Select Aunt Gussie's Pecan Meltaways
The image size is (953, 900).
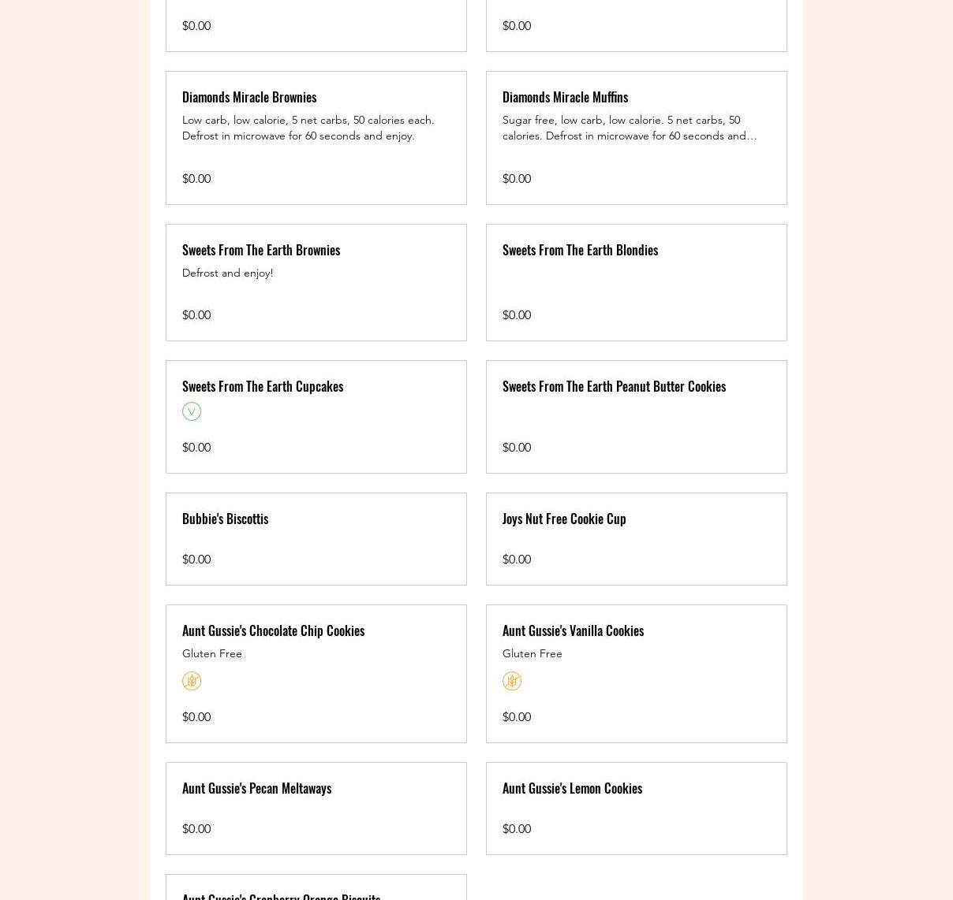(x=256, y=788)
